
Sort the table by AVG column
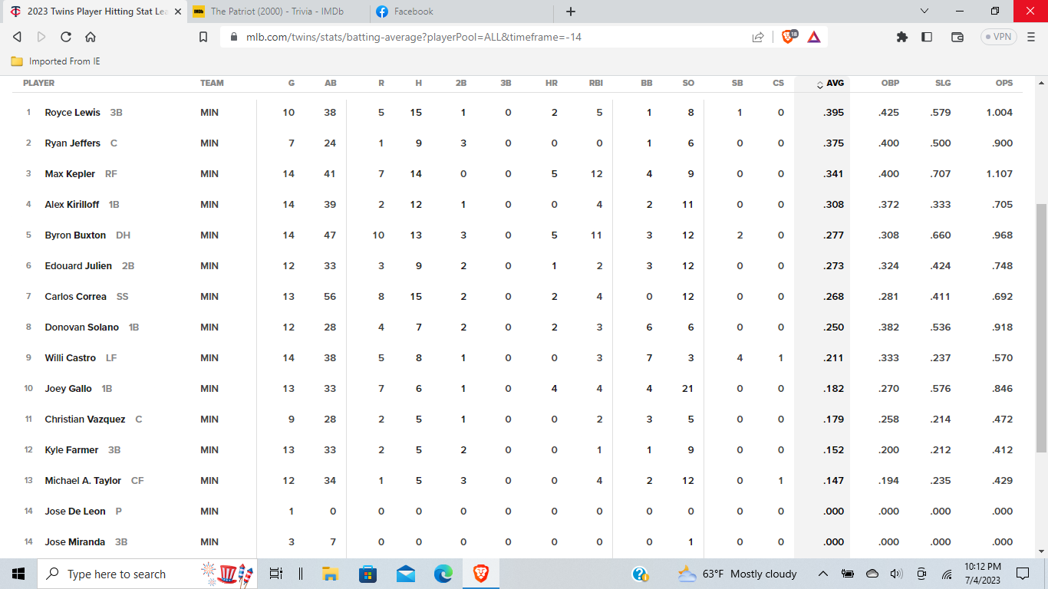pos(834,84)
